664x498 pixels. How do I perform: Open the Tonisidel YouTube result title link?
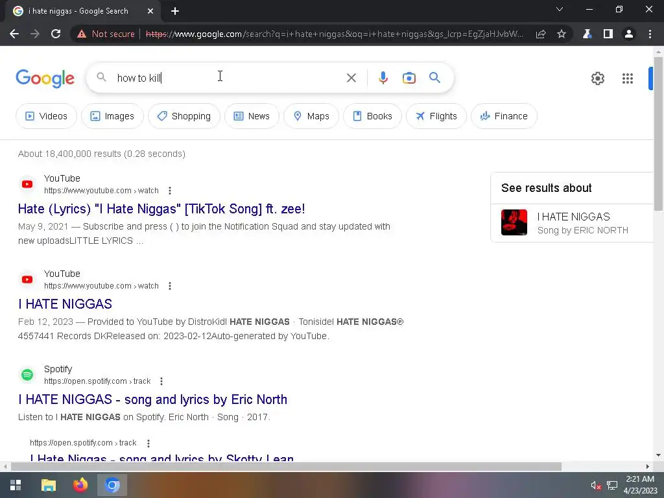[x=65, y=304]
